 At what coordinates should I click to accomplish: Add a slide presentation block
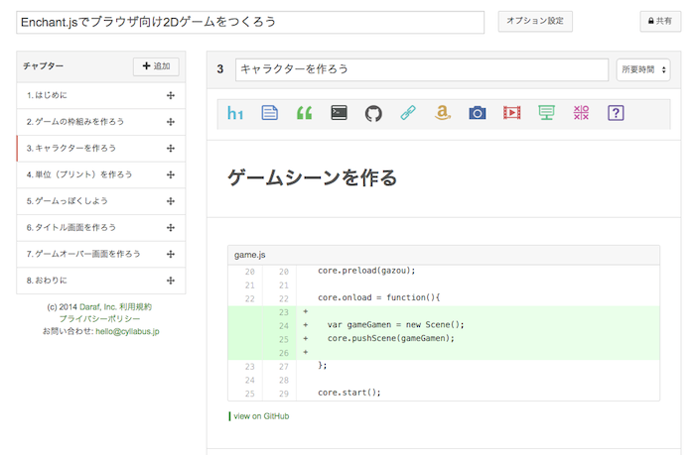(x=547, y=113)
